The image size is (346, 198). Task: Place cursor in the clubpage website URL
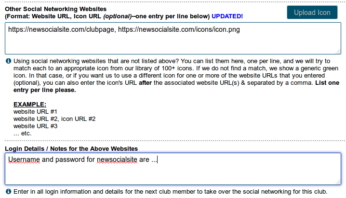[62, 29]
